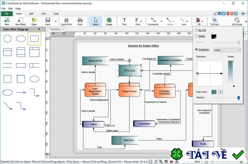Click the zoom out minus button
248x164 pixels.
pos(206,162)
